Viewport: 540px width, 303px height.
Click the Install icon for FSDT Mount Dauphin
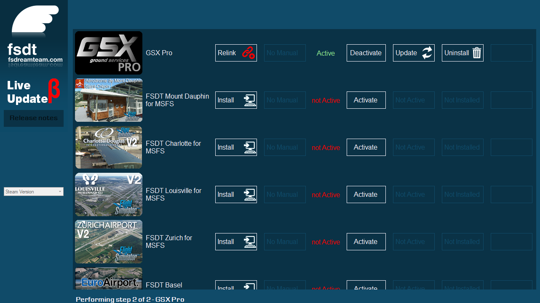tap(249, 100)
